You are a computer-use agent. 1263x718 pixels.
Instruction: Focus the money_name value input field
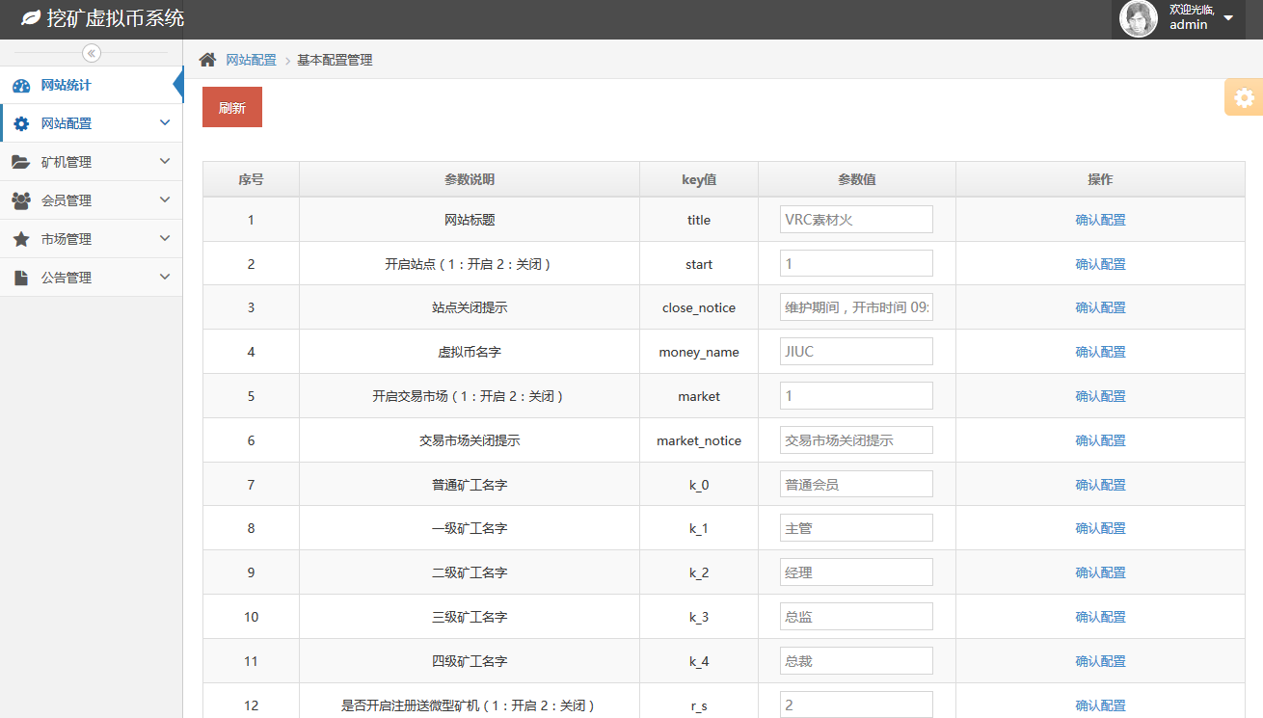(x=856, y=352)
